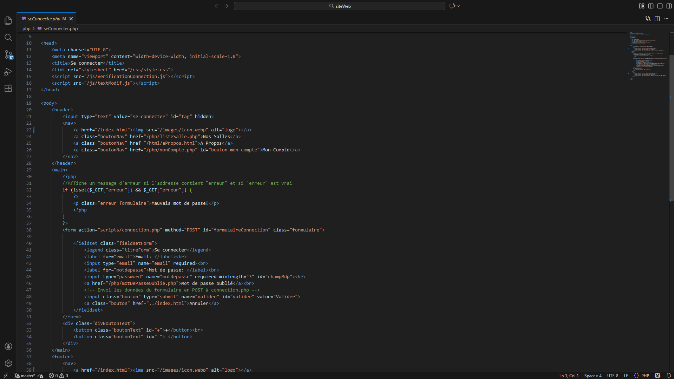Open the Copilot chat icon
This screenshot has width=674, height=379.
click(452, 6)
